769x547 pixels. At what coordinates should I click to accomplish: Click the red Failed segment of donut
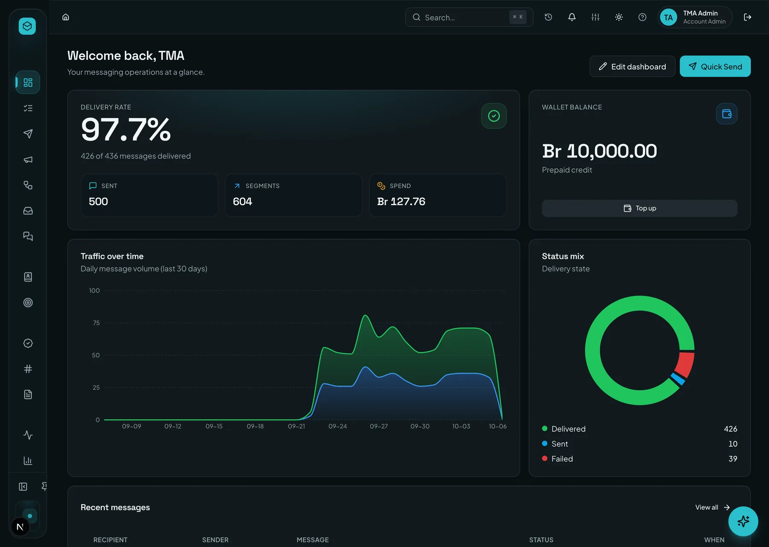point(685,364)
